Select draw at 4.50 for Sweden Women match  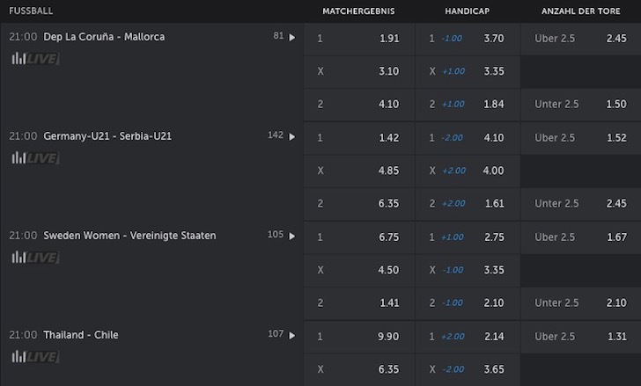pos(359,271)
